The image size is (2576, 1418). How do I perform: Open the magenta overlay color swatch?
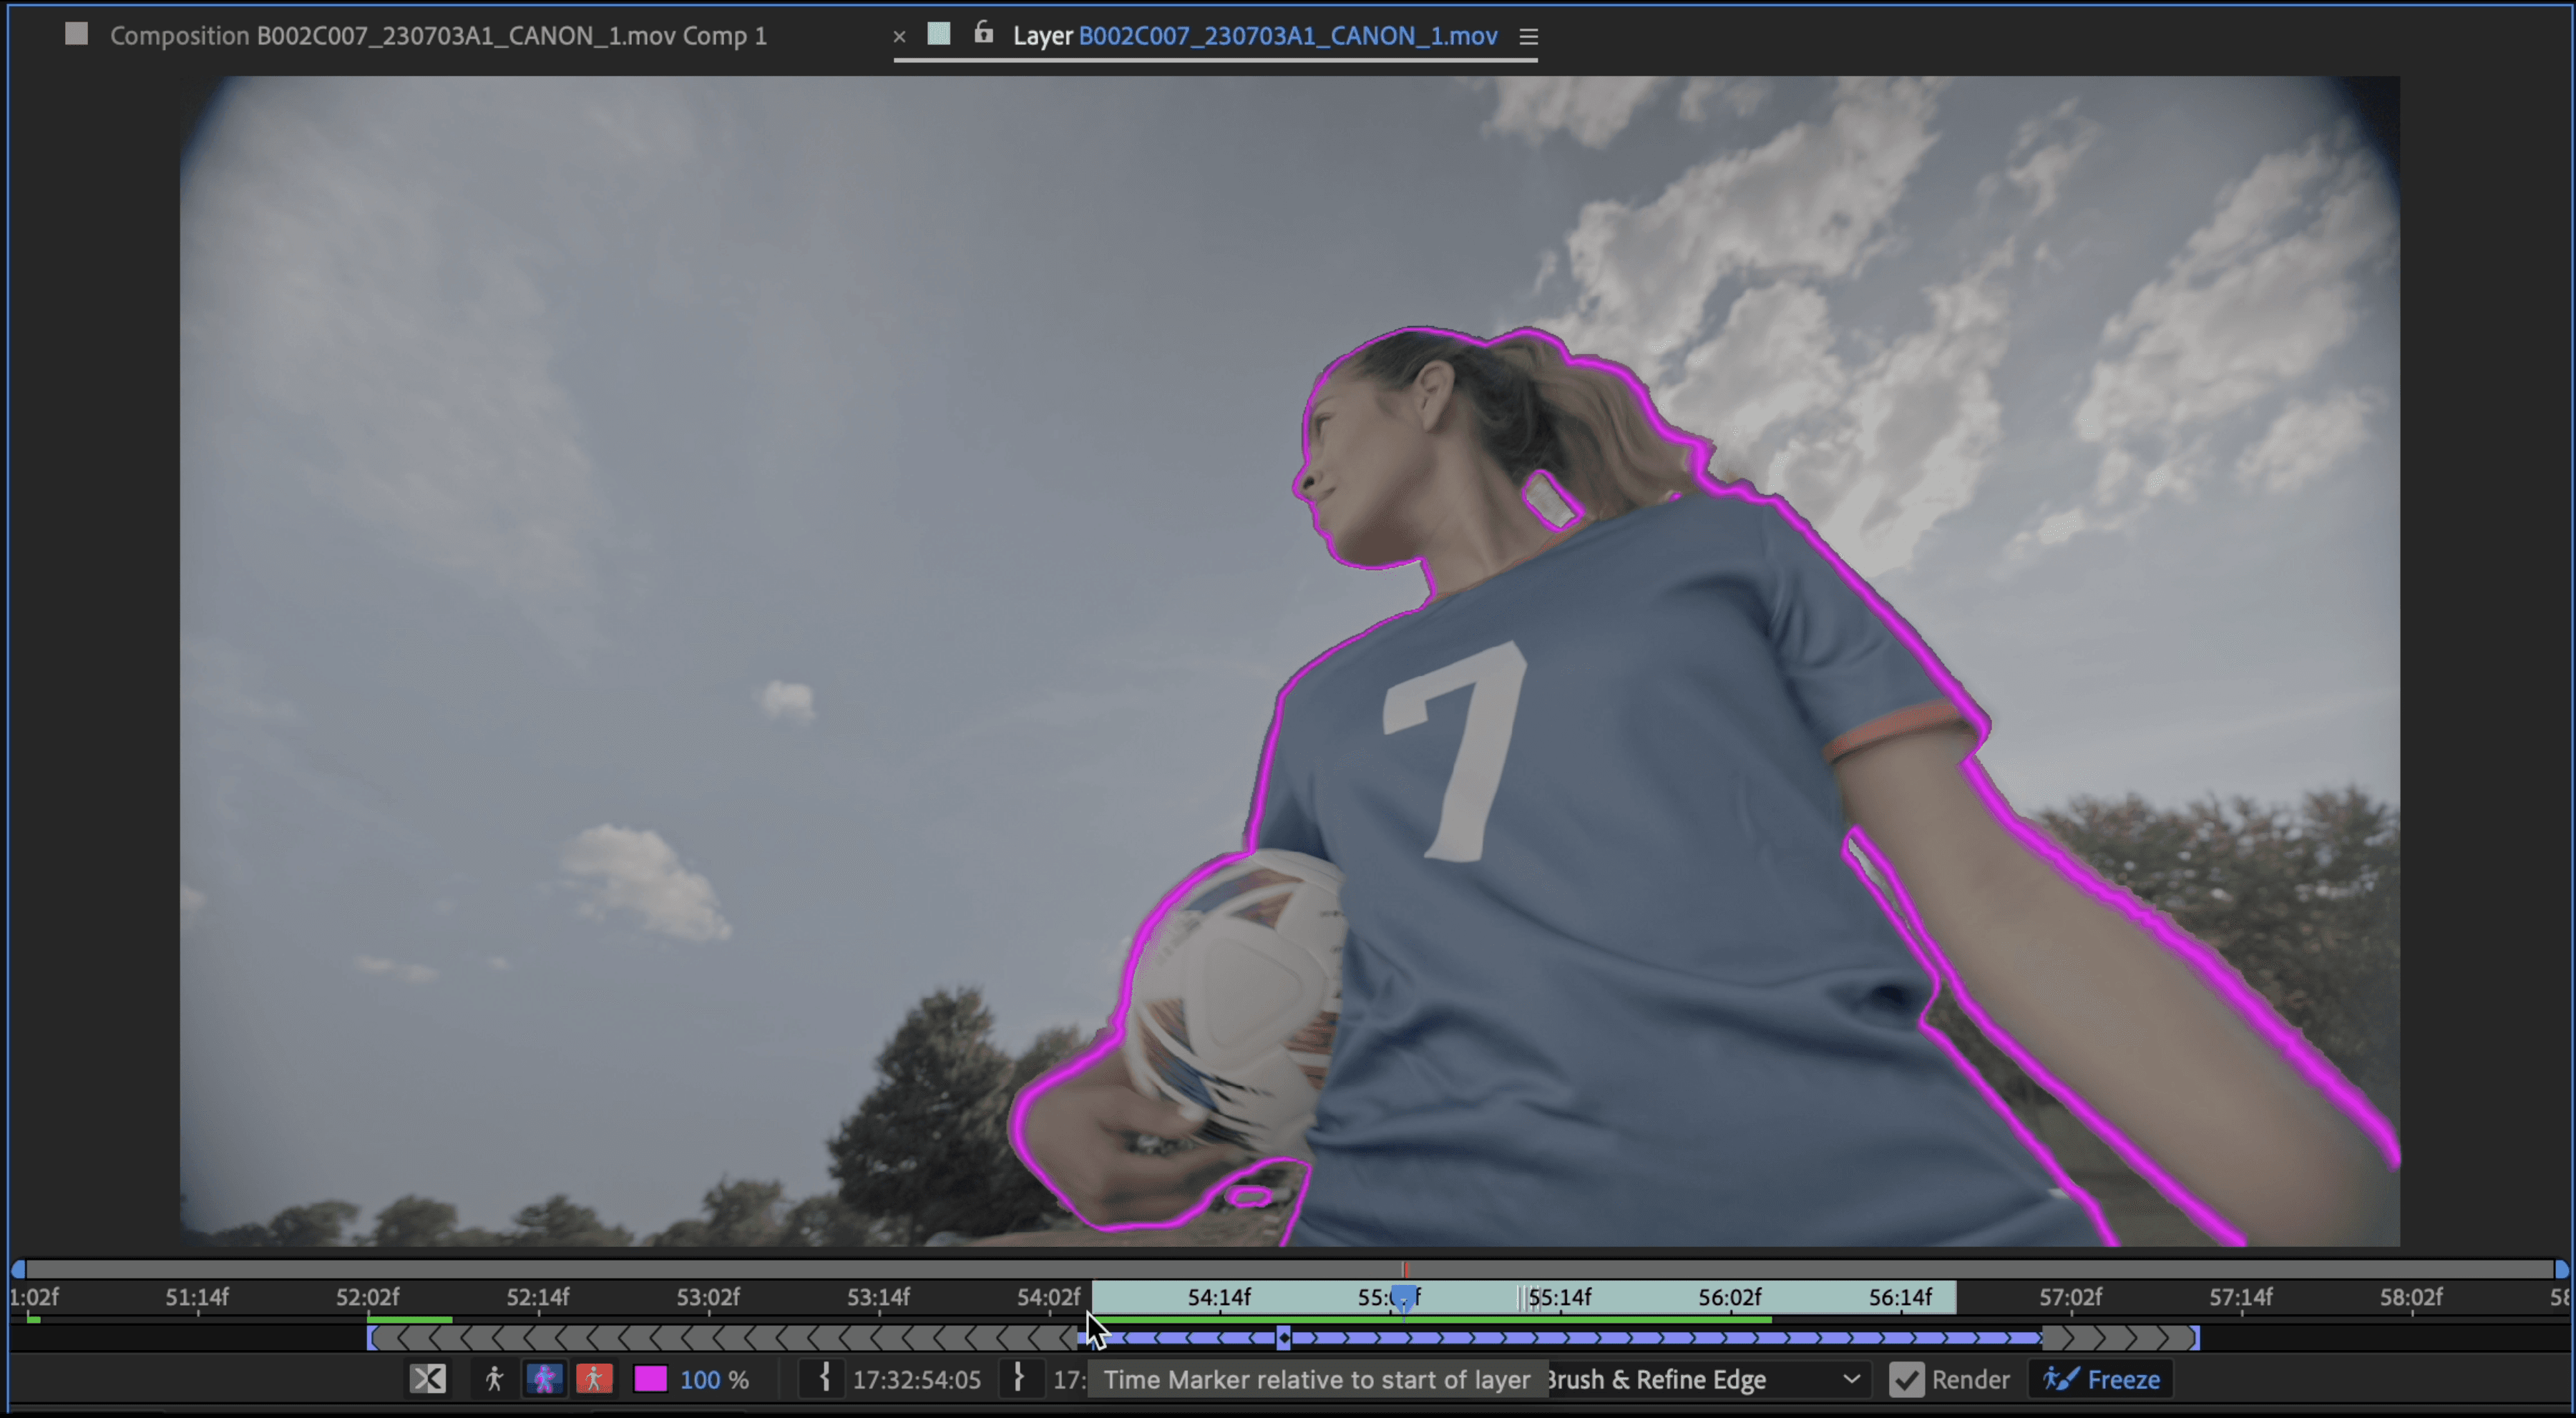651,1380
